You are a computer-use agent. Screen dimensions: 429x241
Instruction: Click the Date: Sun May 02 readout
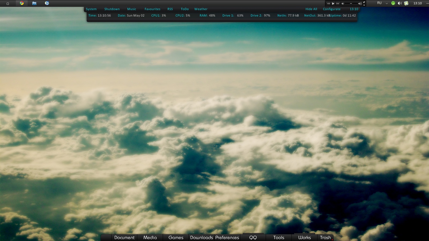pyautogui.click(x=131, y=16)
